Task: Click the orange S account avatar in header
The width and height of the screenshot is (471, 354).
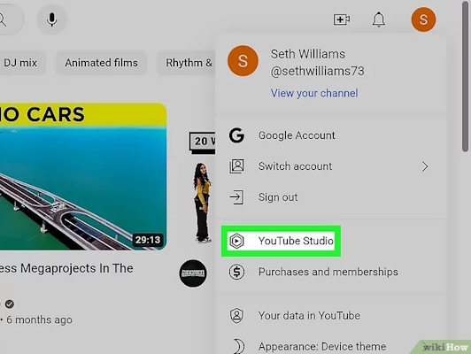Action: (423, 19)
